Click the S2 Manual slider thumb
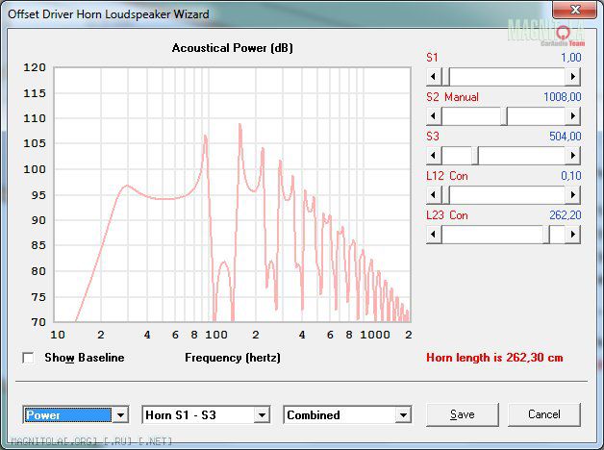Viewport: 604px width, 450px height. click(x=504, y=116)
